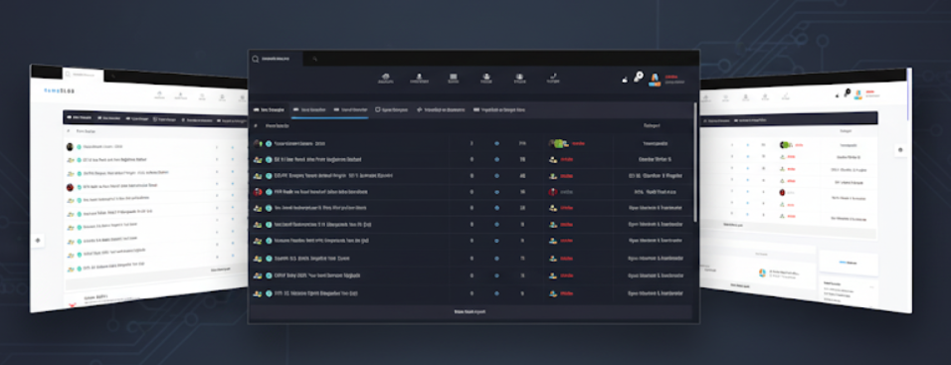
Task: Open the first topic row's title in center window
Action: tap(299, 143)
